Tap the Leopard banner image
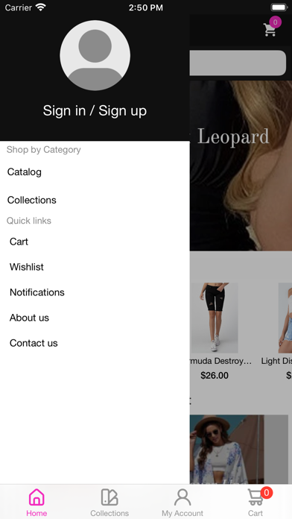The height and width of the screenshot is (519, 292). [241, 166]
